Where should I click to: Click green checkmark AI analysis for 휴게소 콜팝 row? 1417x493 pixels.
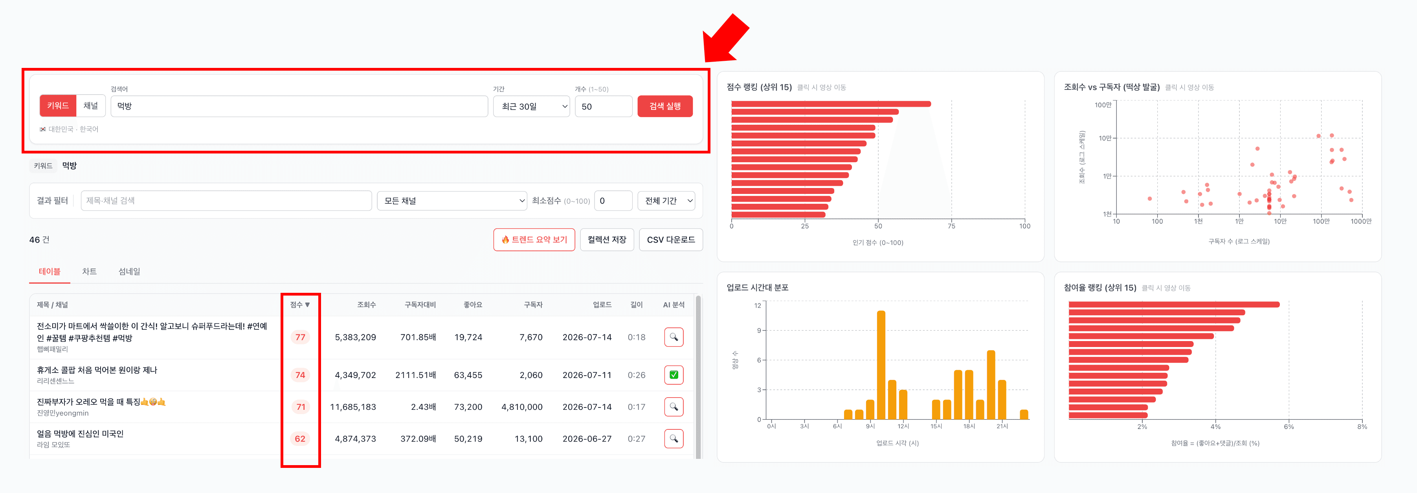[x=673, y=375]
